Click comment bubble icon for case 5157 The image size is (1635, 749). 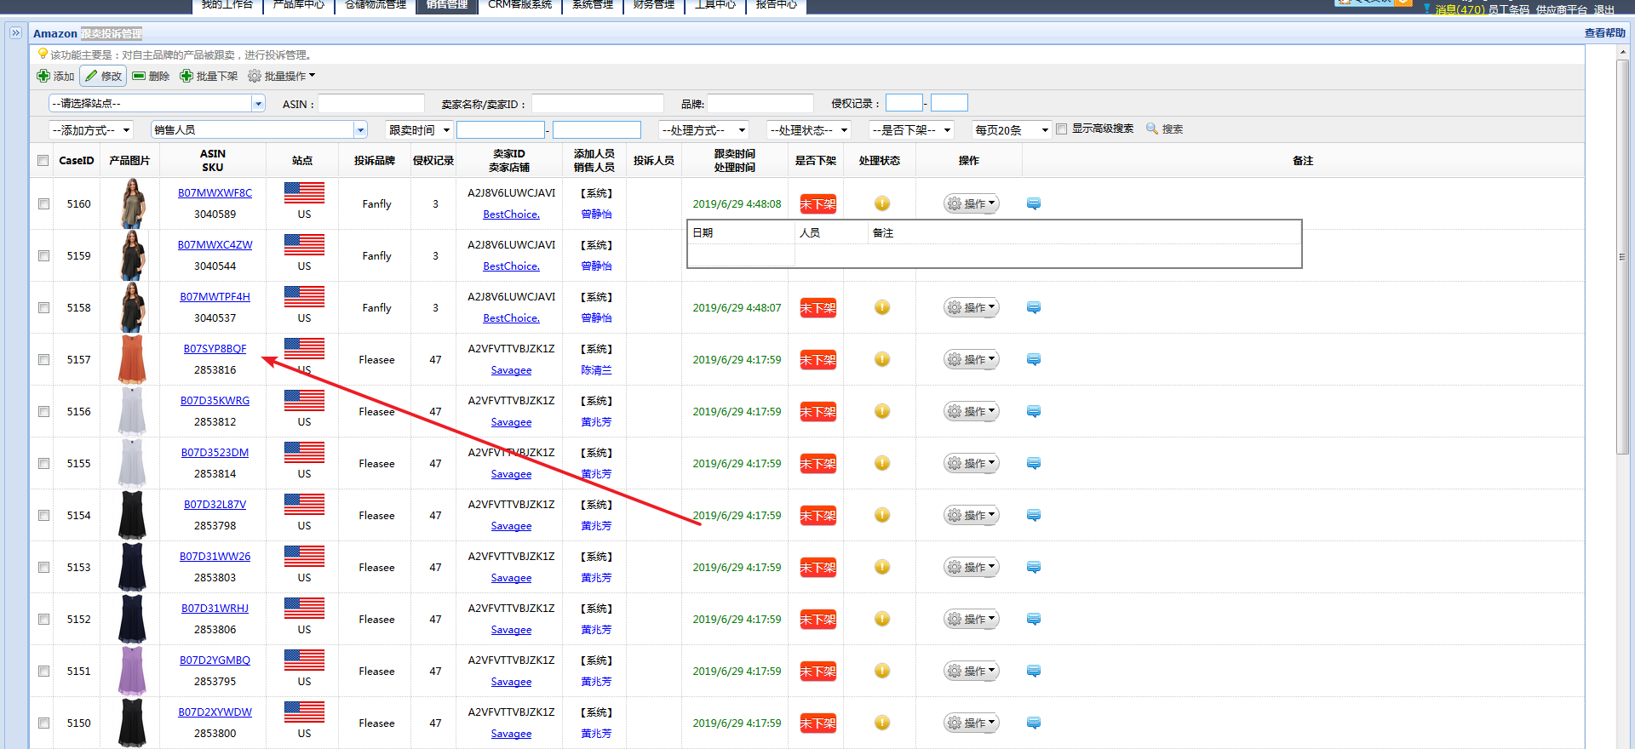click(x=1034, y=359)
